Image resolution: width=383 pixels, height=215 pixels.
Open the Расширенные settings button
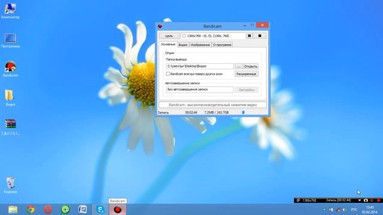[246, 74]
